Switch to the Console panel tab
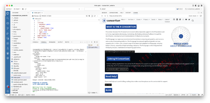210x103 pixels. [35, 42]
